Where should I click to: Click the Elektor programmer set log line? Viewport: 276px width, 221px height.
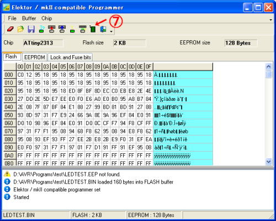coord(57,190)
